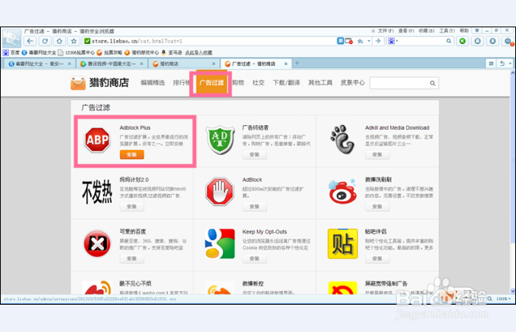
Task: Expand the dropdown beside the undo tab arrow
Action: [x=511, y=64]
